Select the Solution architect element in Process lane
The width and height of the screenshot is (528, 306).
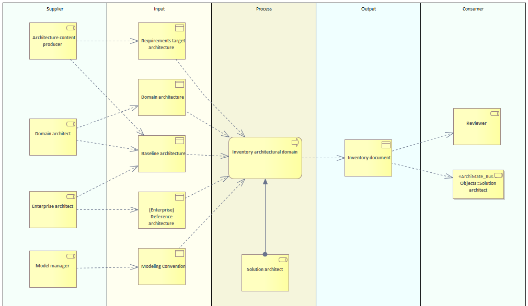coord(265,273)
